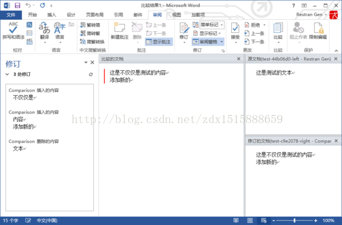Go to 上一条 change in 更改 group
Viewport: 342px width, 225px height.
[x=254, y=33]
